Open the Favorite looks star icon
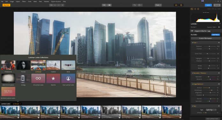This screenshot has width=222, height=120. pos(53,78)
